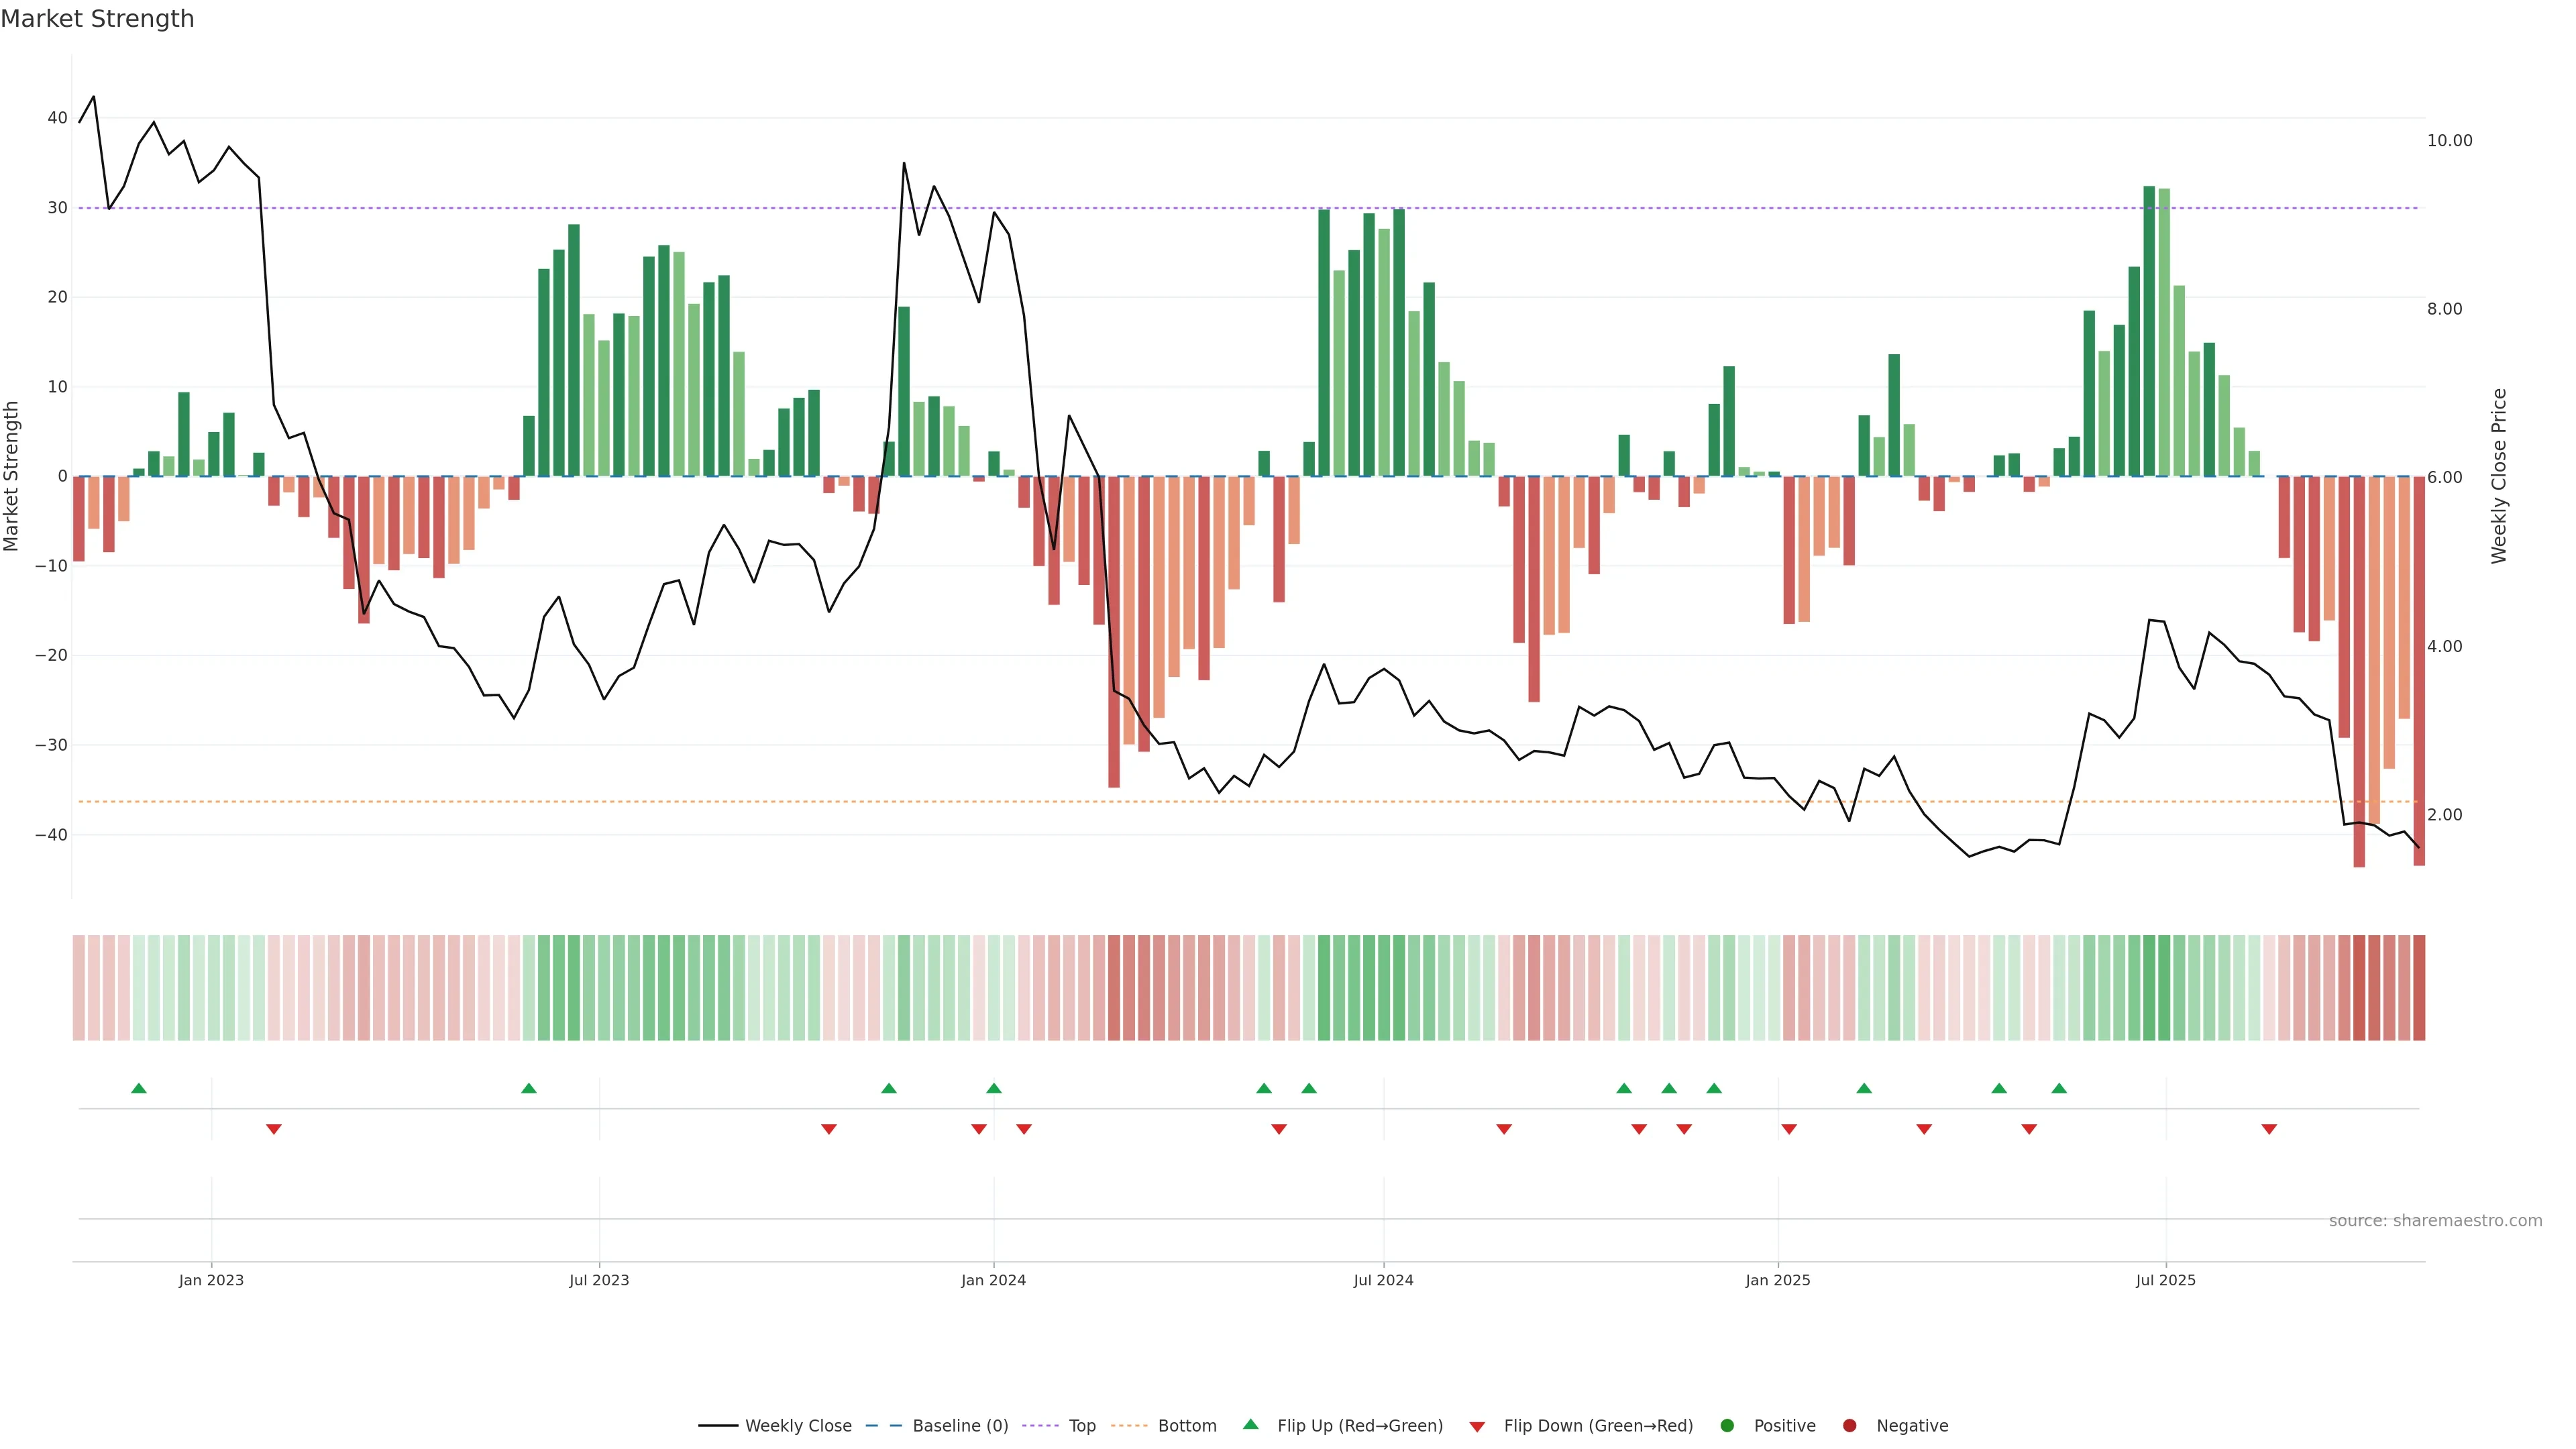This screenshot has width=2576, height=1449.
Task: Click the Weekly Close Price axis title
Action: click(2499, 476)
